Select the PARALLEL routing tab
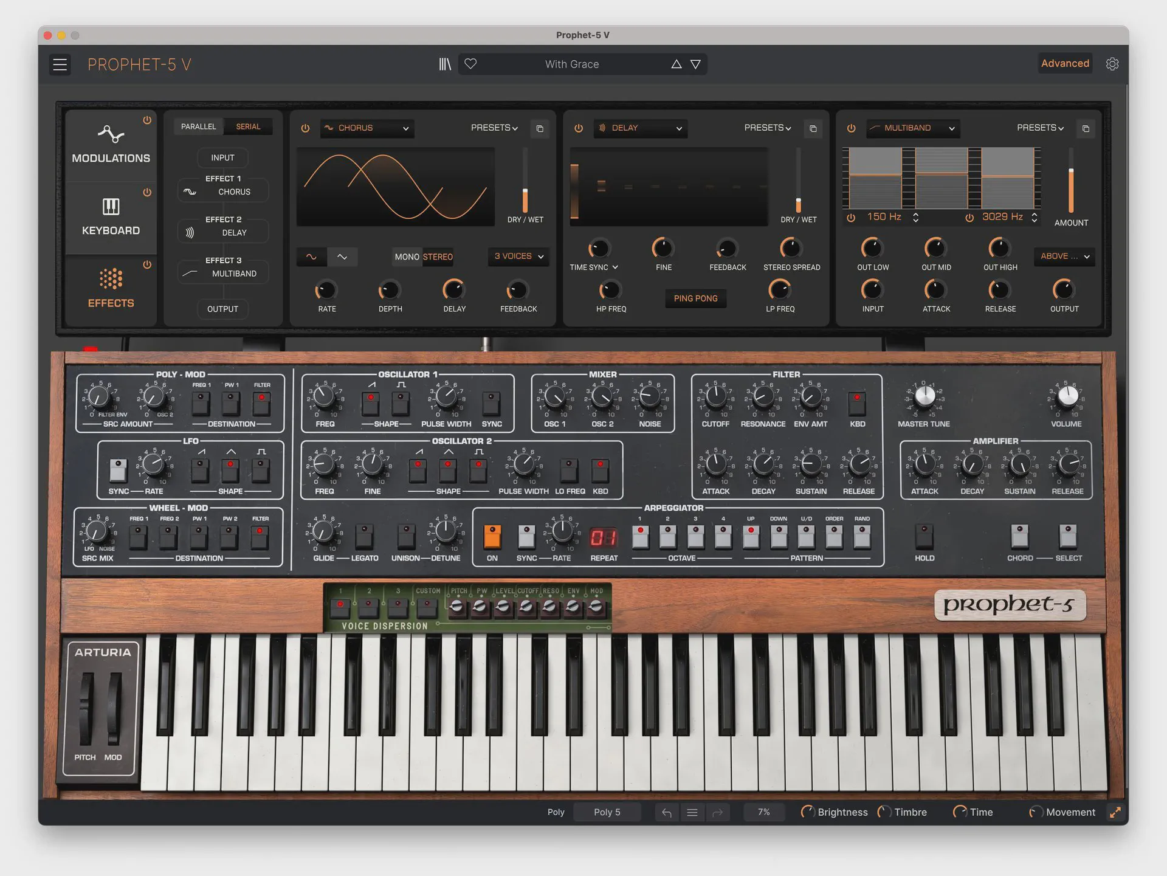The height and width of the screenshot is (876, 1167). tap(198, 126)
